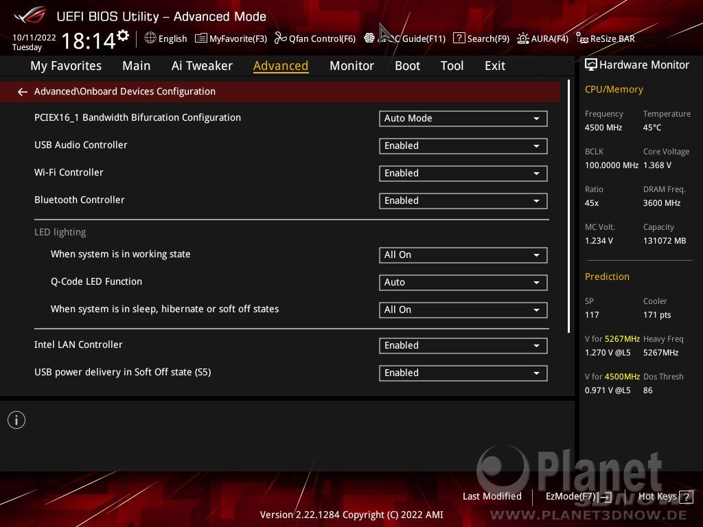Click the Hardware Monitor display icon
Screen dimensions: 703x527
(x=591, y=65)
